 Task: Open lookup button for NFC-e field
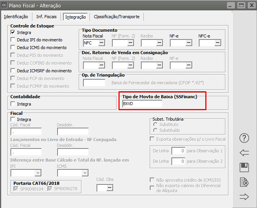click(x=217, y=43)
